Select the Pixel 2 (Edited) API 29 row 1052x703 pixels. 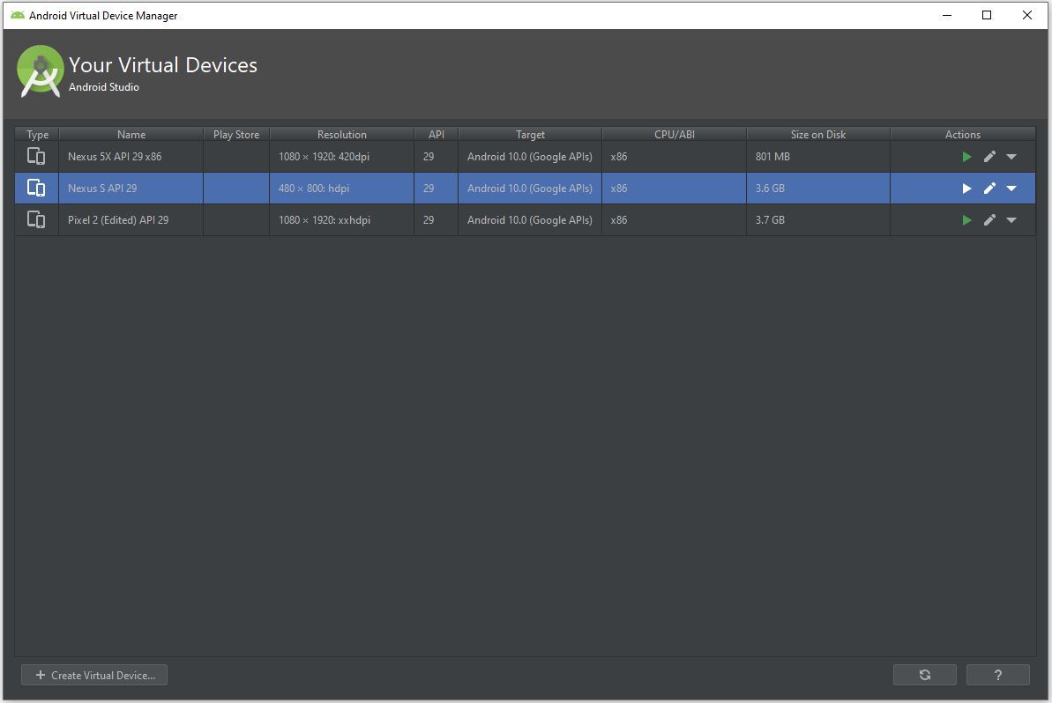pyautogui.click(x=118, y=220)
